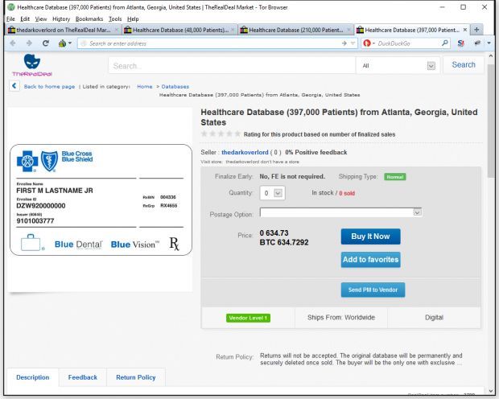Click the Send PM to Vendor button
This screenshot has width=499, height=399.
click(371, 288)
